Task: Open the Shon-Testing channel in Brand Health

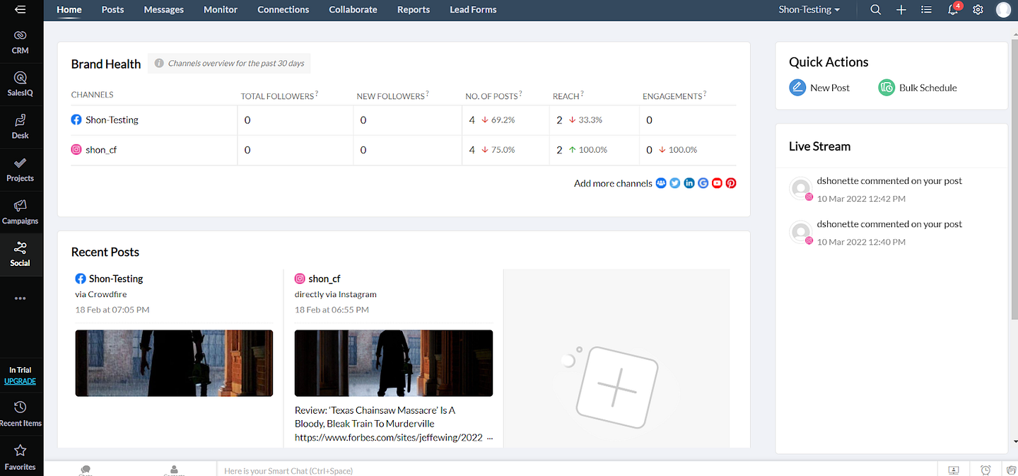Action: pos(112,120)
